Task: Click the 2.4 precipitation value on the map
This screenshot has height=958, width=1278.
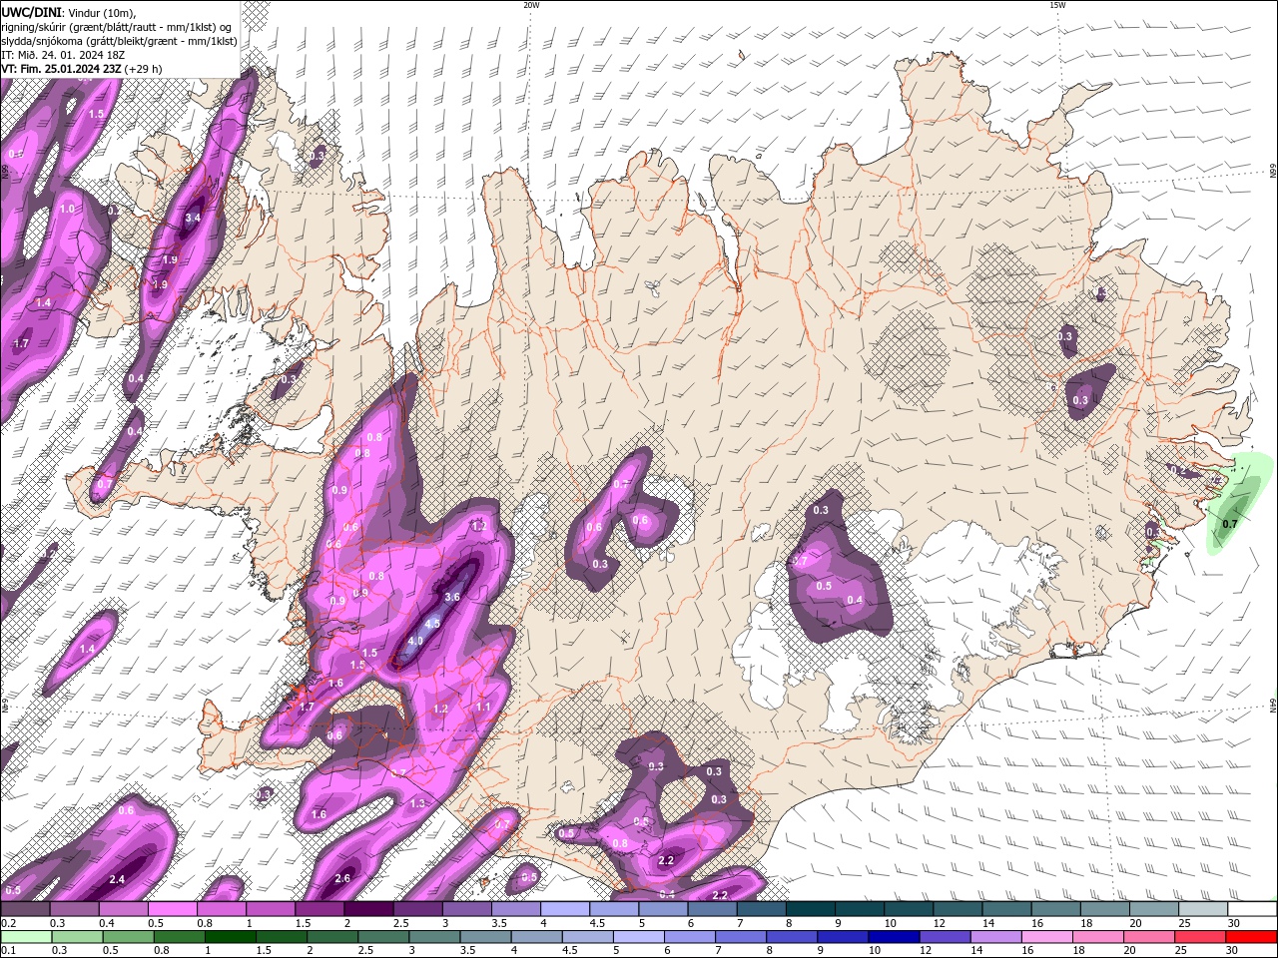Action: [117, 879]
